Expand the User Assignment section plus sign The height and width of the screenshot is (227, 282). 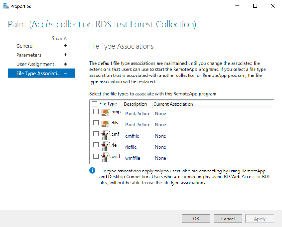[x=65, y=64]
